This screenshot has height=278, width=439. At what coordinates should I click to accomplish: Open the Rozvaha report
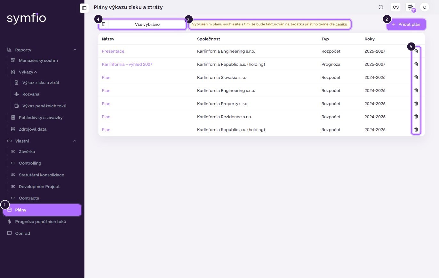click(31, 94)
